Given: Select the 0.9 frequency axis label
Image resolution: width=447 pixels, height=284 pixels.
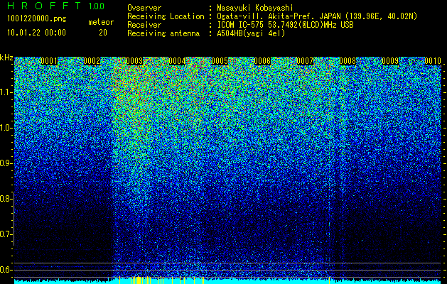Looking at the screenshot, I should coord(6,163).
